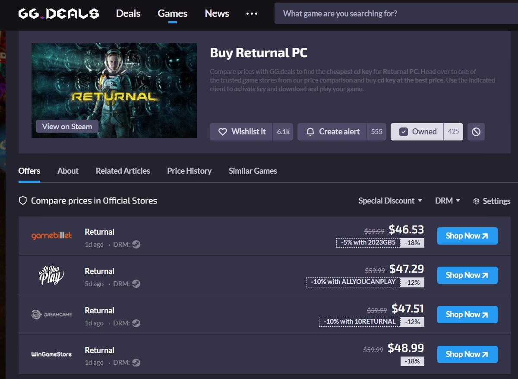Switch to the Similar Games tab

253,171
